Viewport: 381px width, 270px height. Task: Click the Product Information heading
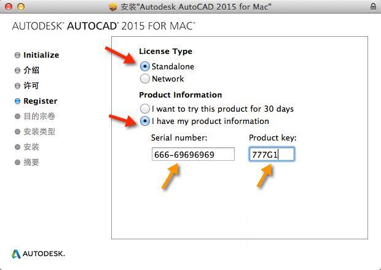pos(180,94)
